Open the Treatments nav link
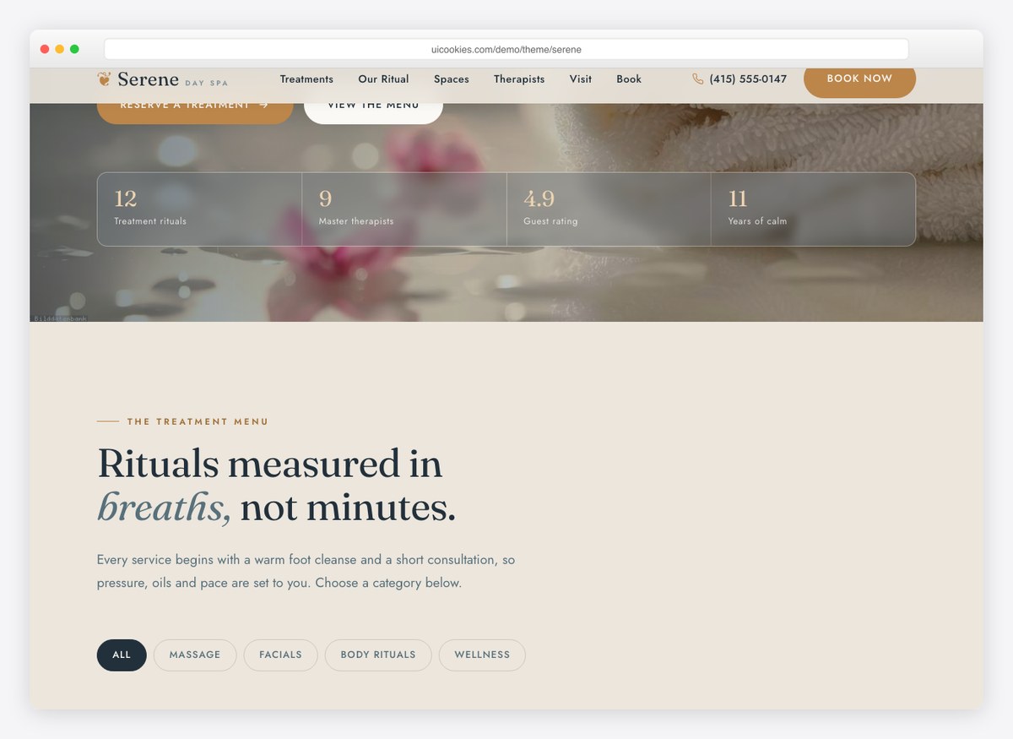 [x=306, y=79]
